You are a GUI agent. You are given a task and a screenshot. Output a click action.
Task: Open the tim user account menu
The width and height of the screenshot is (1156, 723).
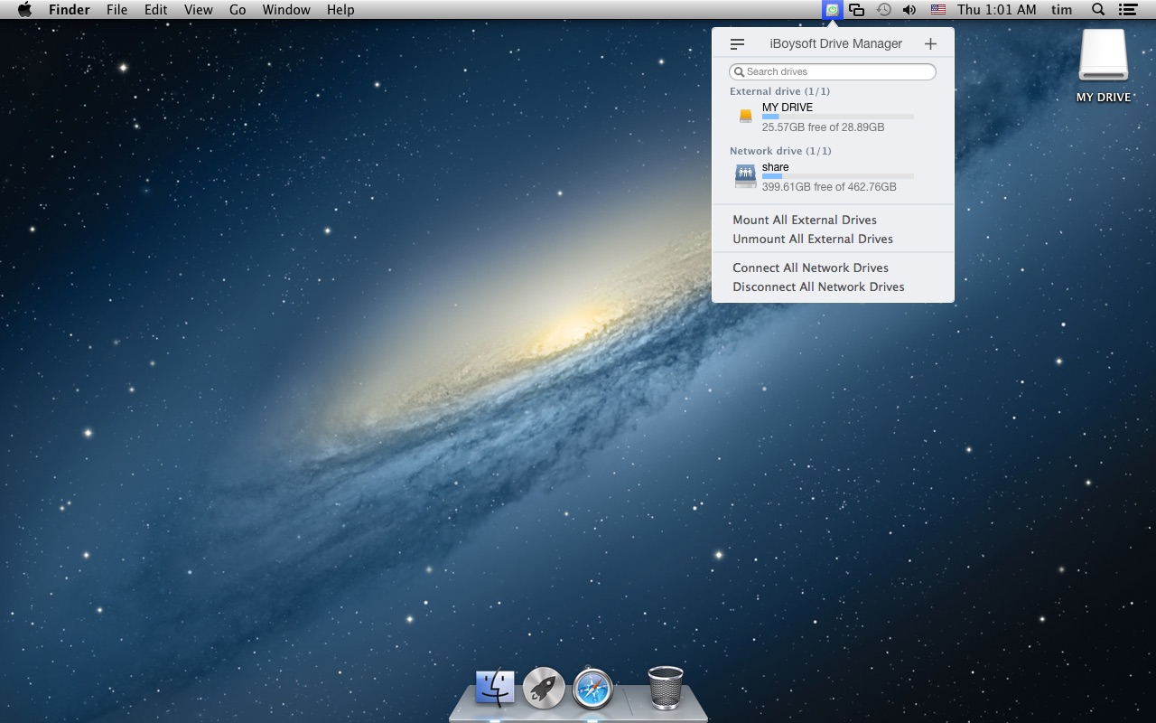(1061, 10)
